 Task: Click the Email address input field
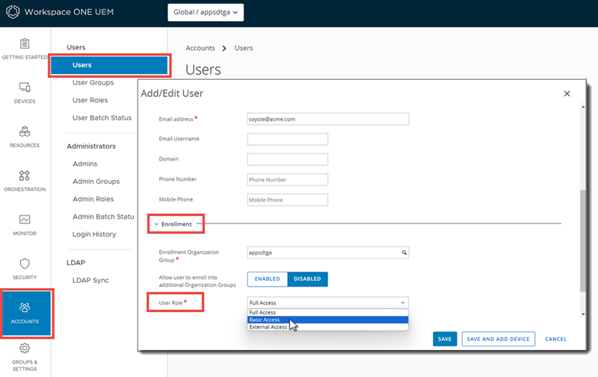point(328,119)
